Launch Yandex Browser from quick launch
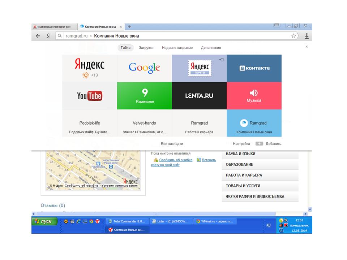Image resolution: width=347 pixels, height=260 pixels. (98, 221)
